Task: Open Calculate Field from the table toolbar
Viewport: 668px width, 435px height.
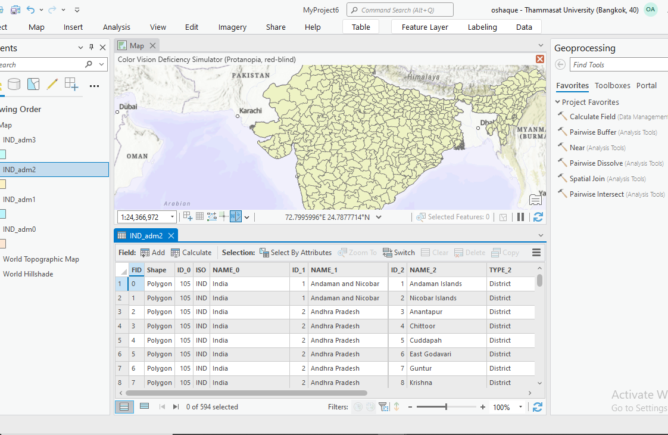Action: coord(191,252)
